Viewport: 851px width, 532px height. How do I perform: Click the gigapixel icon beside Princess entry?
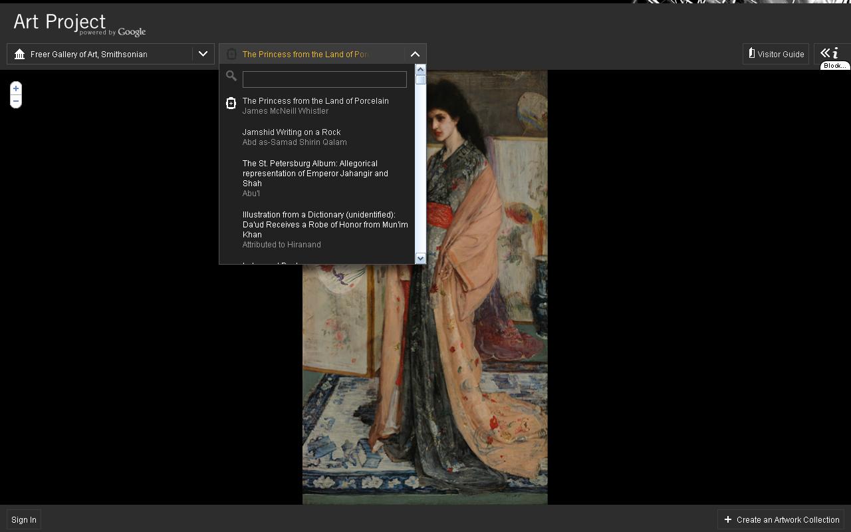tap(231, 103)
